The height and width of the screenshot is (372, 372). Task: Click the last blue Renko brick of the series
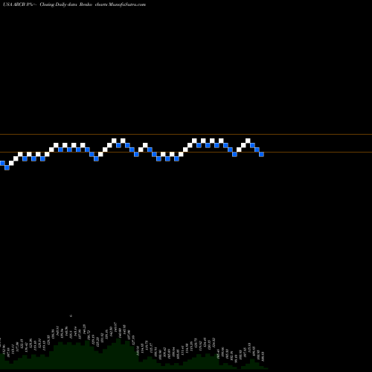(261, 154)
